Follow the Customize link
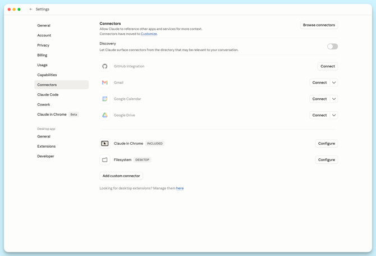 [x=149, y=34]
